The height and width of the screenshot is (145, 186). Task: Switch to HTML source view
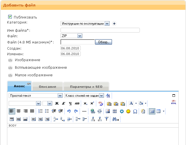point(173,103)
